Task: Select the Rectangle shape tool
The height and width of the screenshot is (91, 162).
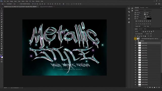Action: click(2, 46)
